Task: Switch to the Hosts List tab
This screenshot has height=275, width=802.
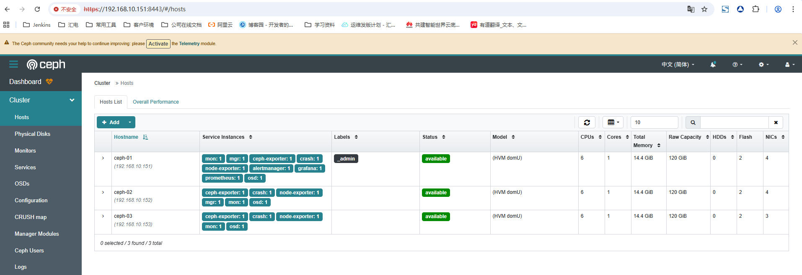Action: pyautogui.click(x=111, y=102)
